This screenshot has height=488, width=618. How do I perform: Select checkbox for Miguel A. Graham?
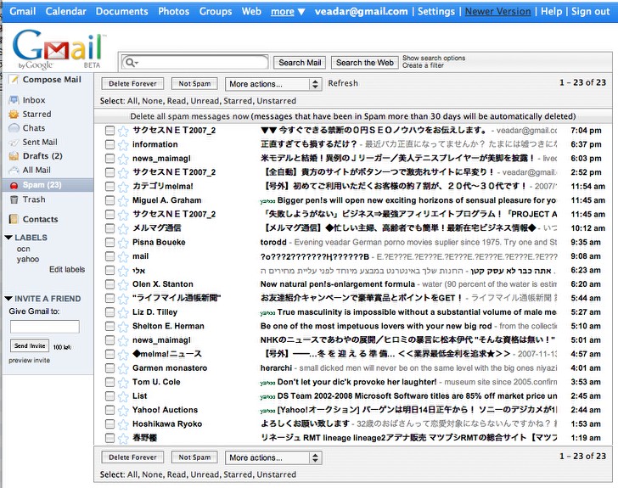(110, 200)
